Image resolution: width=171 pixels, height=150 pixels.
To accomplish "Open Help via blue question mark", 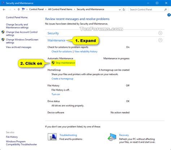I will pos(169,15).
